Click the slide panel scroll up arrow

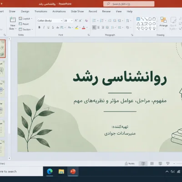[9, 39]
